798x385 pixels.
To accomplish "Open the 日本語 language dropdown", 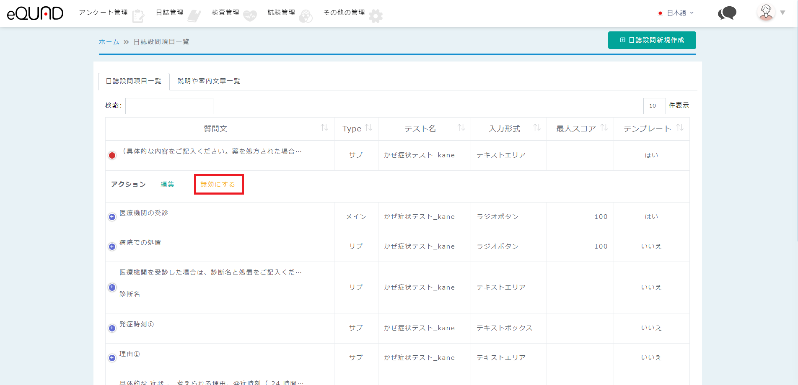I will click(x=676, y=13).
